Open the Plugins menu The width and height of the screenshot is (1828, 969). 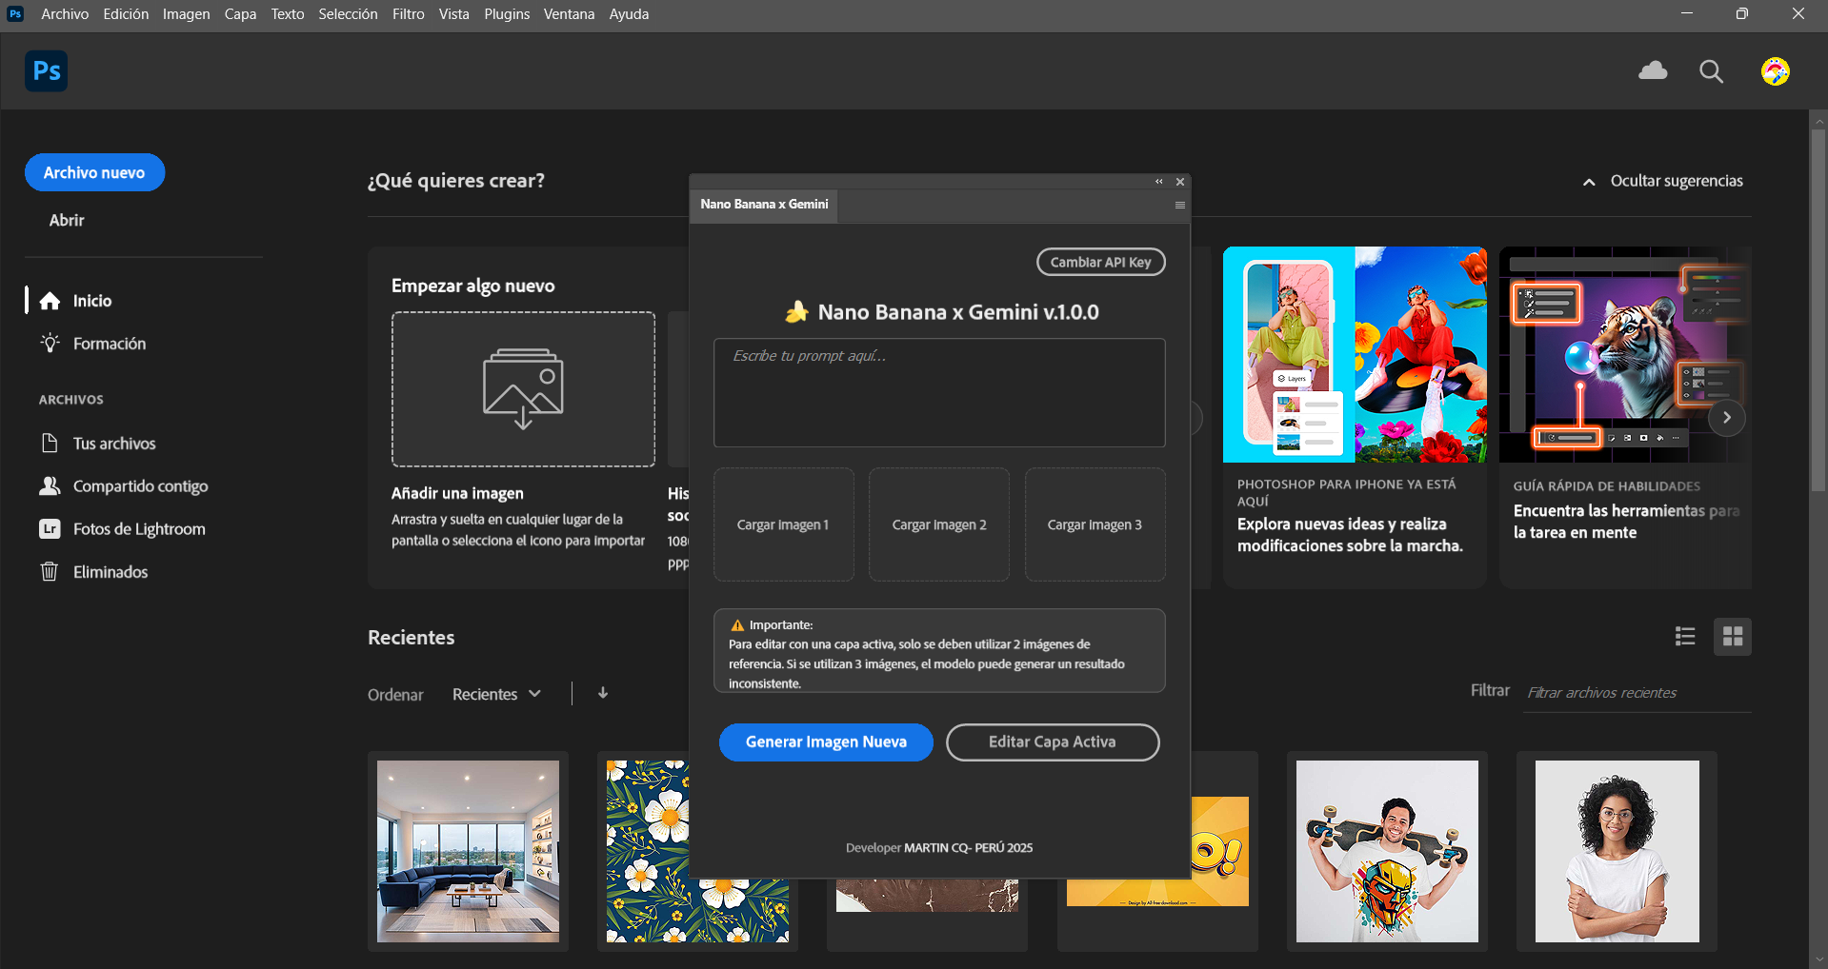[x=507, y=14]
